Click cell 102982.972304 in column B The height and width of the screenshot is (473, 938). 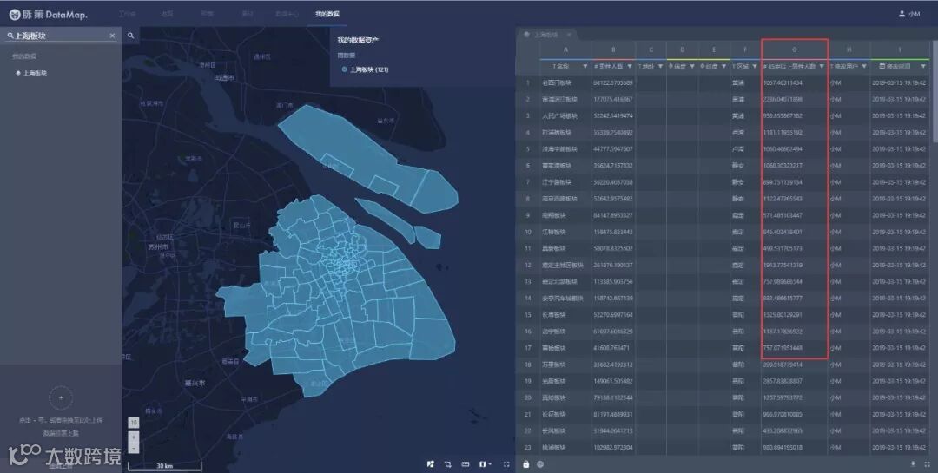(613, 447)
